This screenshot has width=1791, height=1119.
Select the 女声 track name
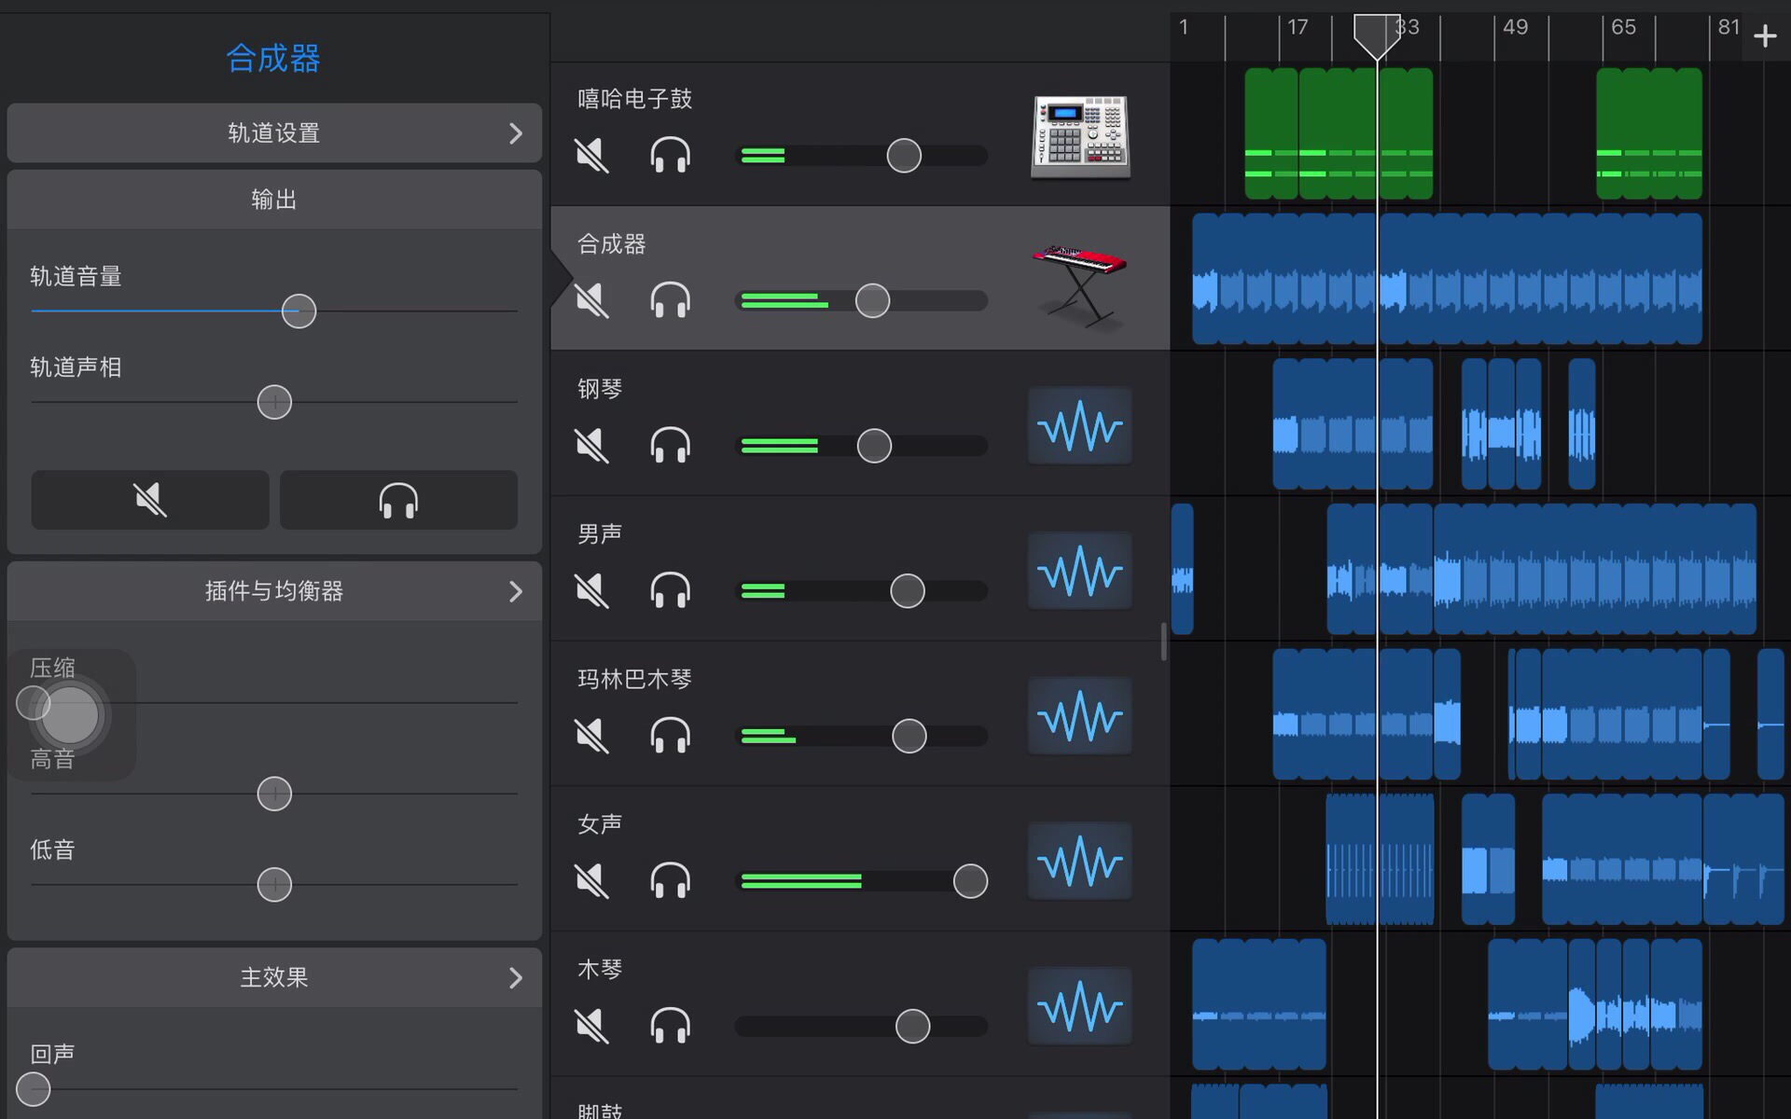(599, 823)
